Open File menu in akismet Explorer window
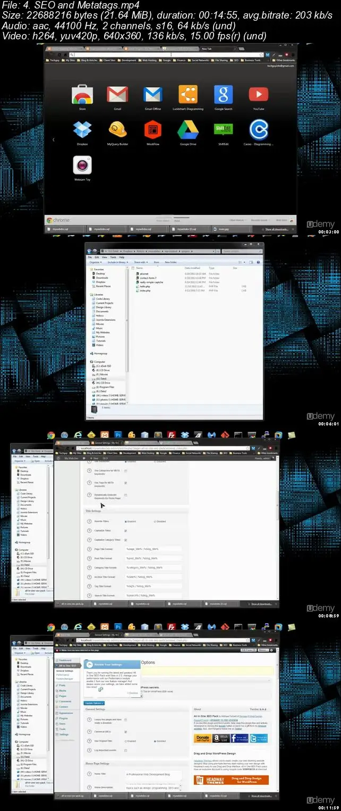Screen dimensions: 341x811 tap(90, 257)
